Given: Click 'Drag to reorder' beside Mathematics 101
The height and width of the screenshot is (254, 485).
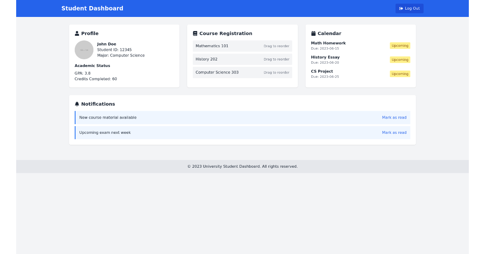Looking at the screenshot, I should (x=276, y=46).
